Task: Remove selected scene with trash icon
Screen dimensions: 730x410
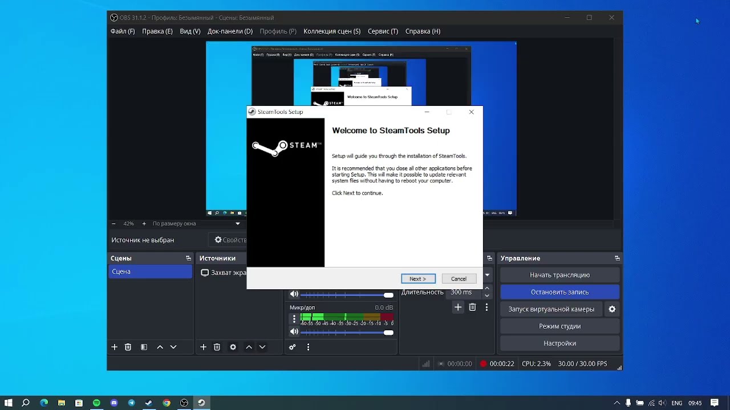Action: pyautogui.click(x=128, y=347)
